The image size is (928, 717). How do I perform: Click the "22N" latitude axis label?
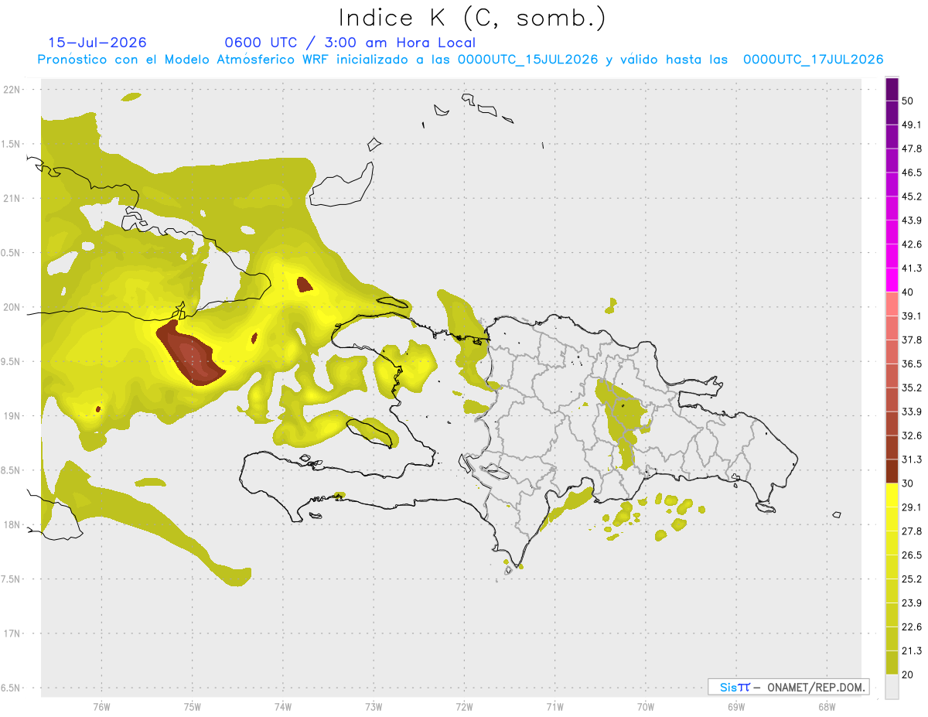click(x=12, y=90)
